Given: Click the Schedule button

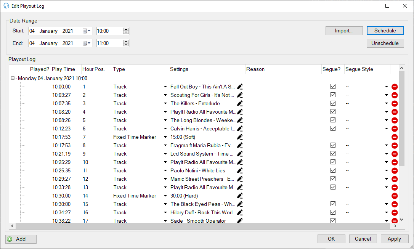Looking at the screenshot, I should (385, 31).
